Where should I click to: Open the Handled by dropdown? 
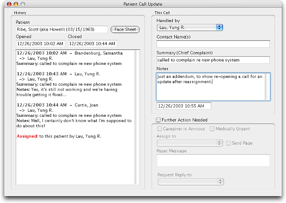(189, 28)
